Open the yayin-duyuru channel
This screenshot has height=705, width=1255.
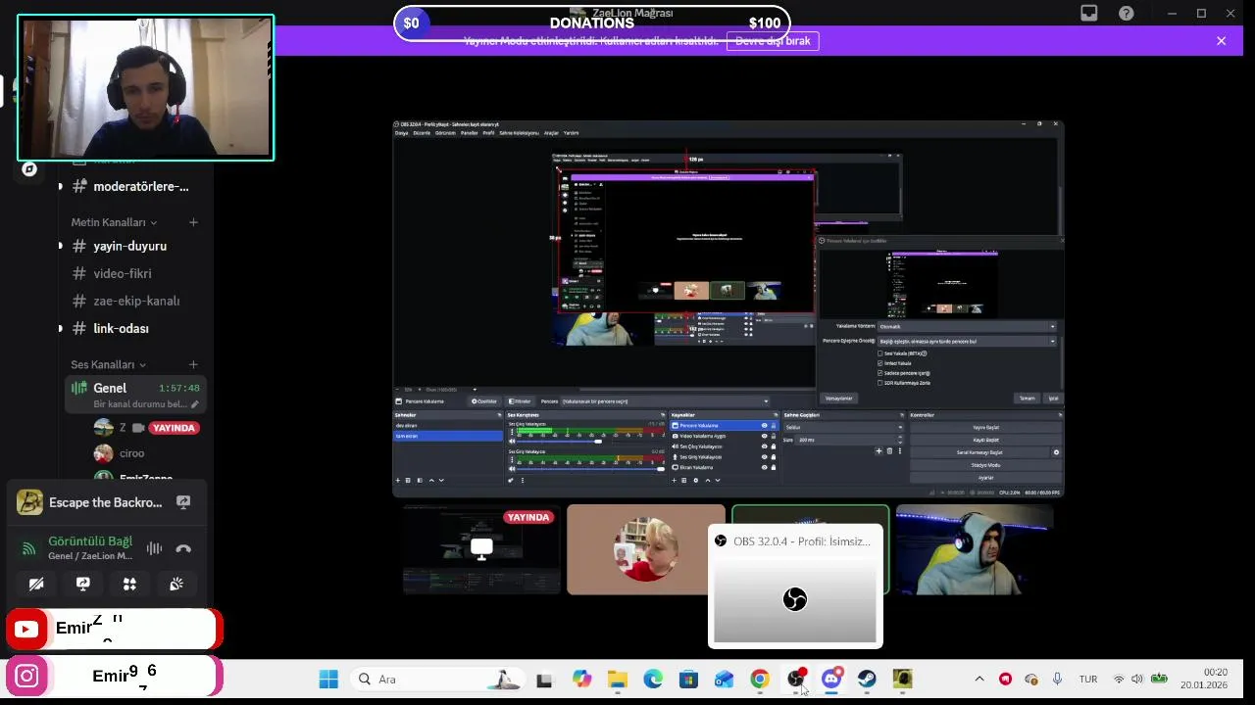coord(131,246)
